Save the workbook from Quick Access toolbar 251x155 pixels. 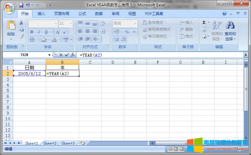pyautogui.click(x=21, y=5)
